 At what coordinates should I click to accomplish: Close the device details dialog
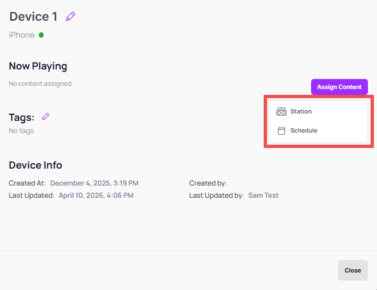pos(353,270)
